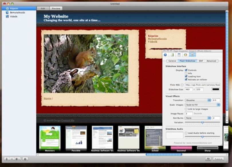
Task: Open the gear action menu in bottom bar
Action: point(17,159)
